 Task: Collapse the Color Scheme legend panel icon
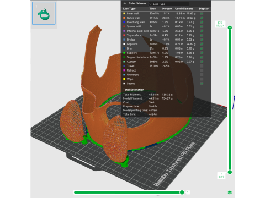point(125,3)
